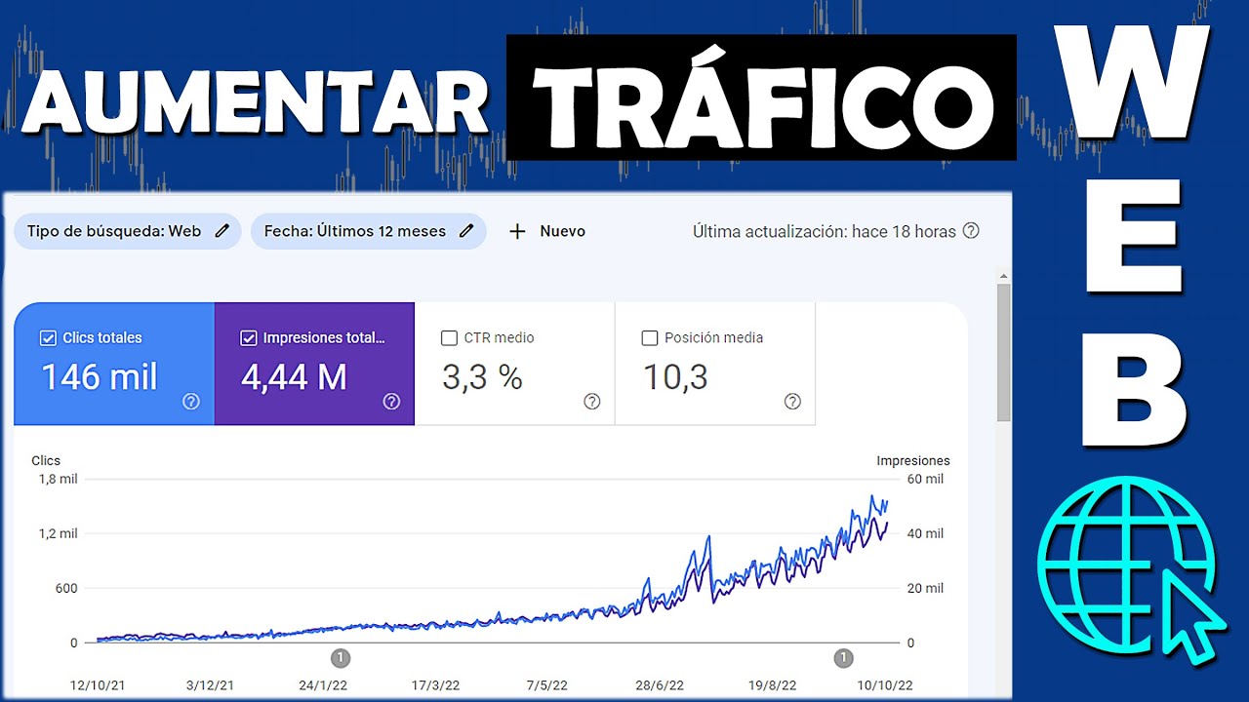This screenshot has height=702, width=1249.
Task: Open the 'Tipo de búsqueda: Web' filter chip
Action: [x=127, y=231]
